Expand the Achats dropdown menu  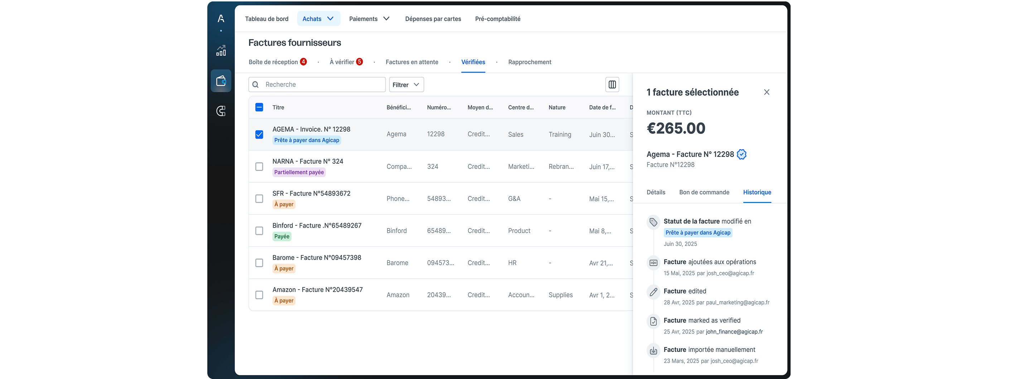pos(318,19)
